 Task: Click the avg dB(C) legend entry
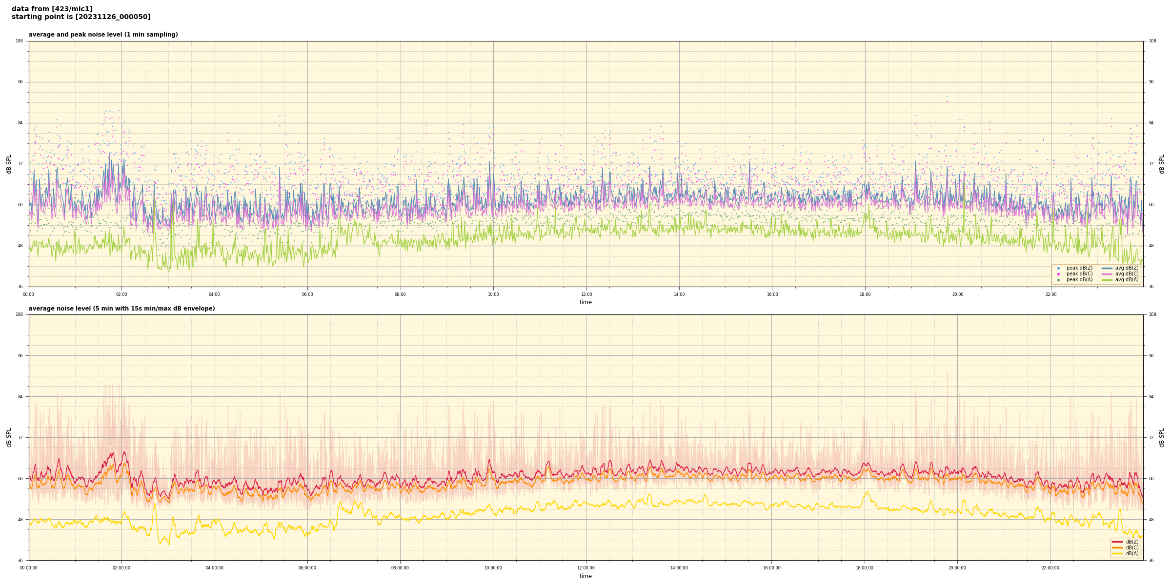(1127, 274)
